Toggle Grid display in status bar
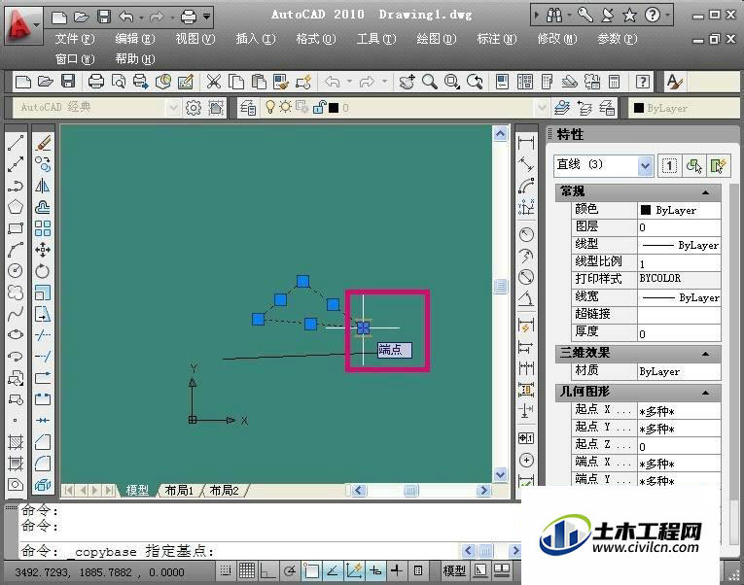This screenshot has height=585, width=744. click(247, 570)
